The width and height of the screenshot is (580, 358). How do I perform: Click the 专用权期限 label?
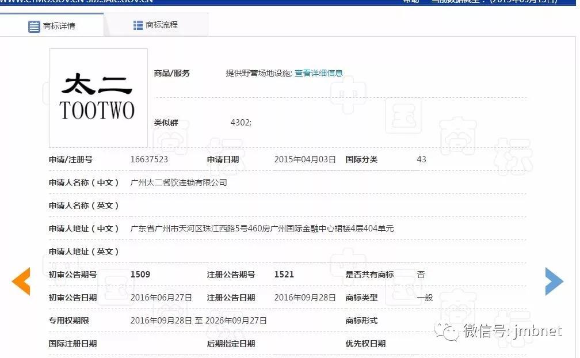pos(69,321)
